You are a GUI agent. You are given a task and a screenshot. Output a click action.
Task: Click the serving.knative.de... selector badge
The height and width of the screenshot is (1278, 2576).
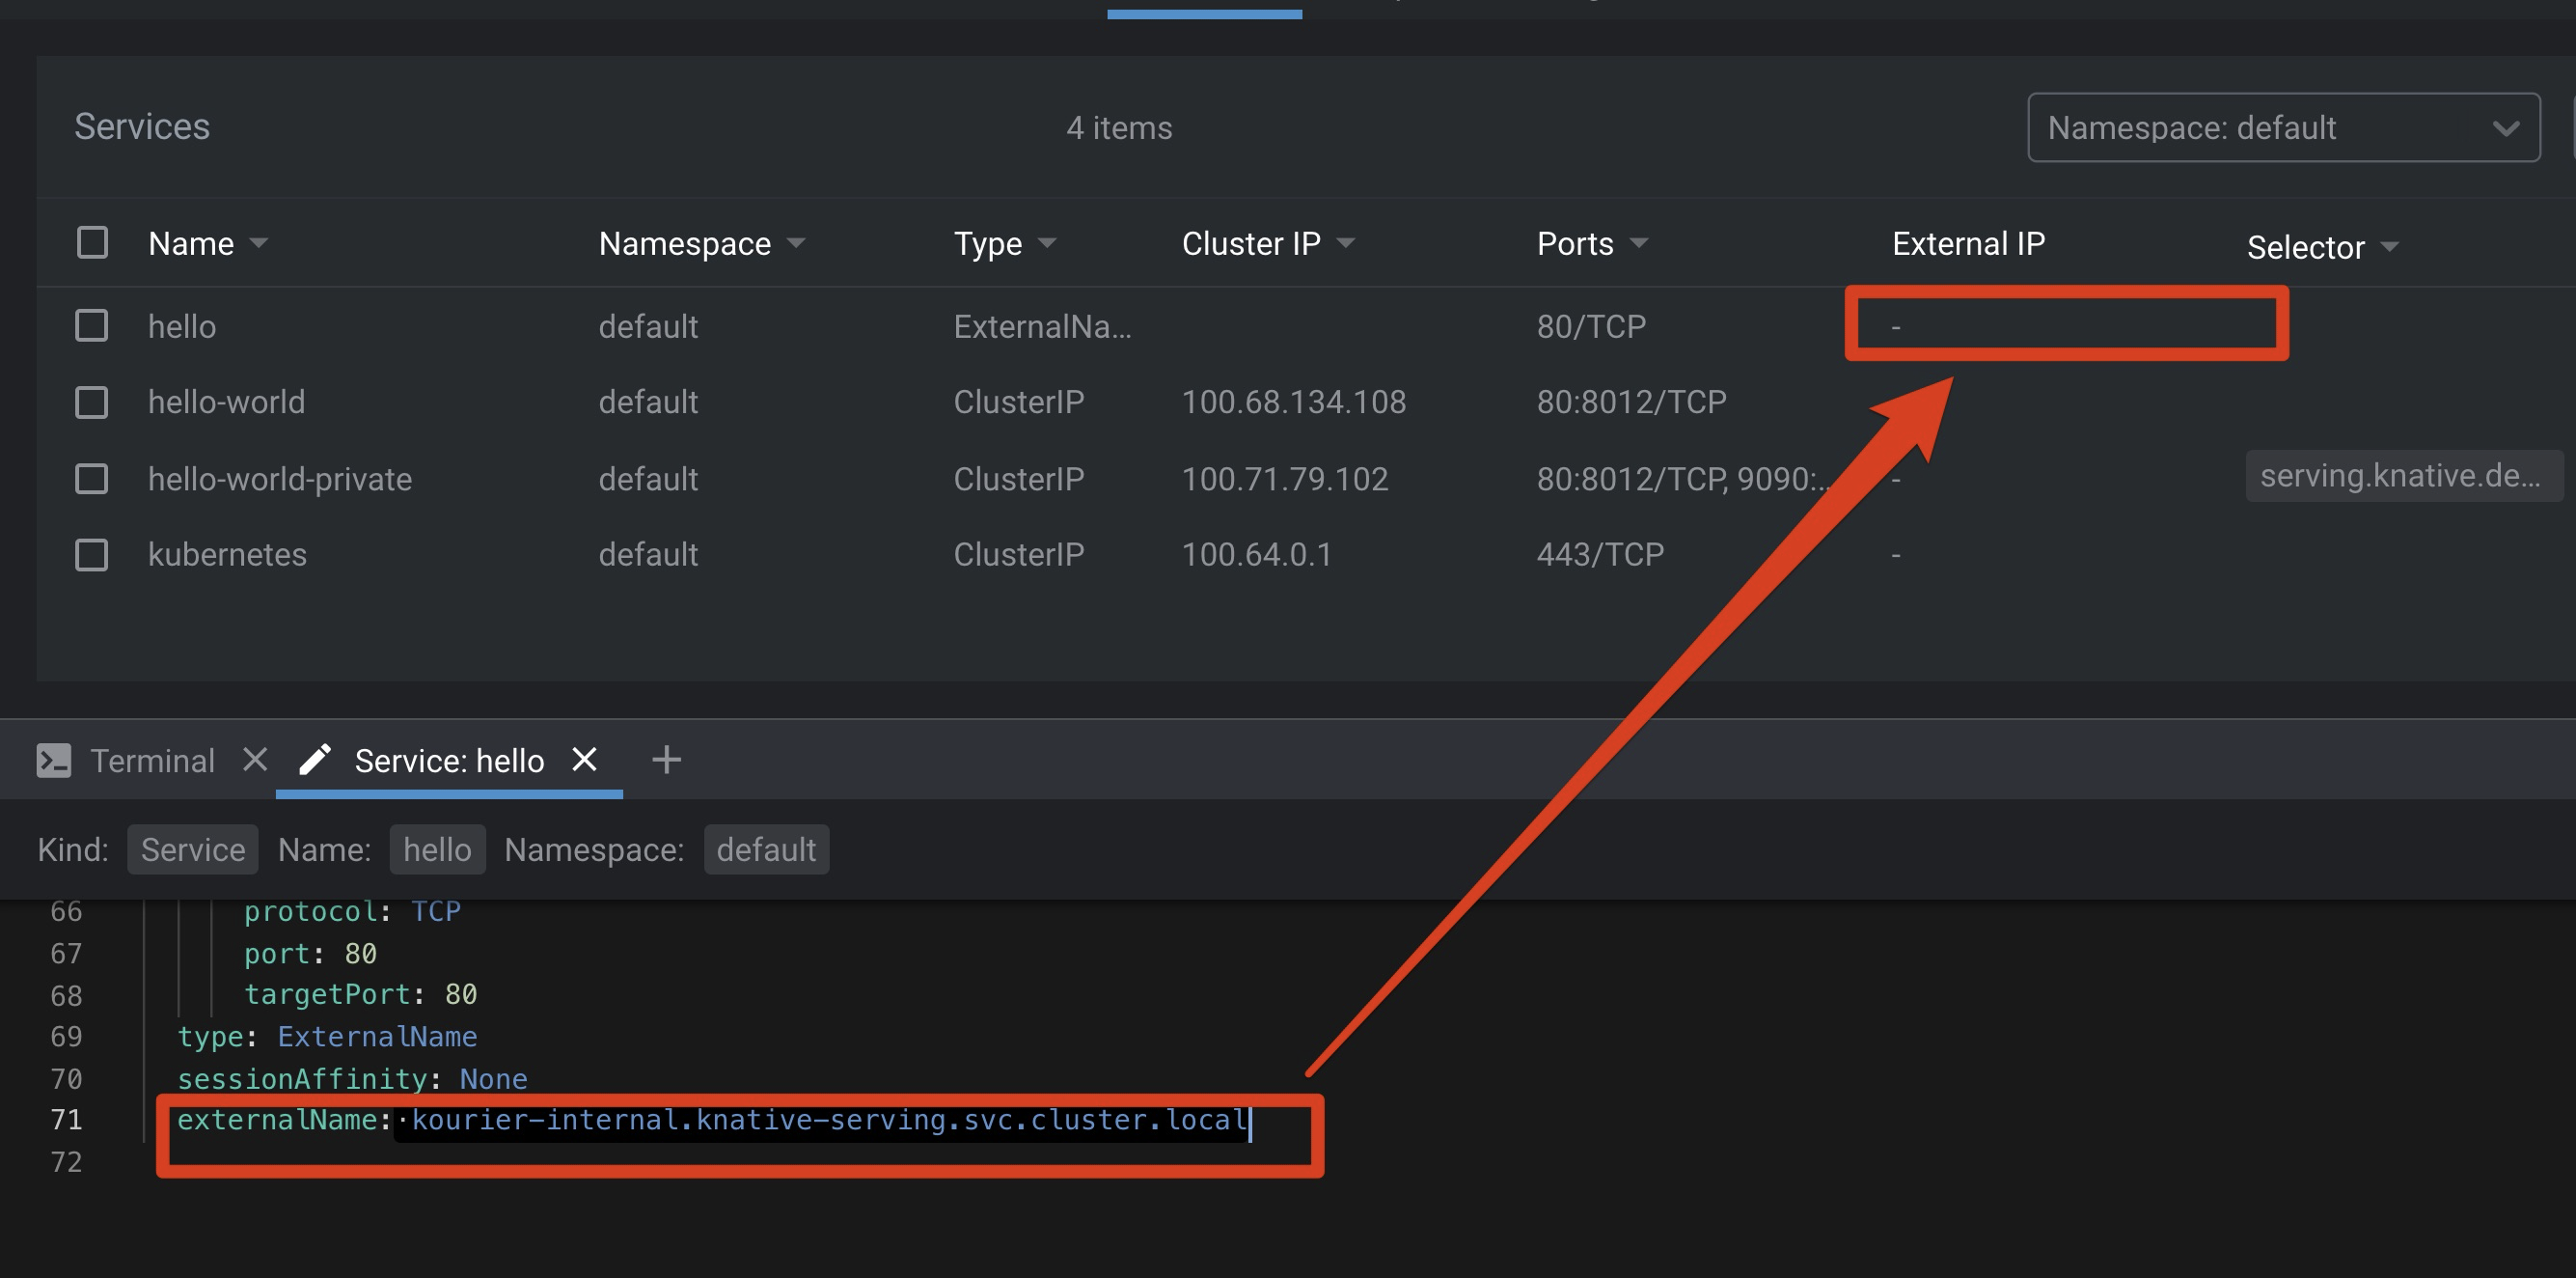click(2403, 475)
